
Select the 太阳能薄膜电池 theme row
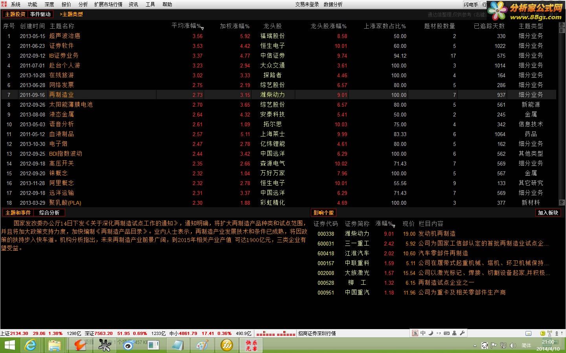(278, 104)
